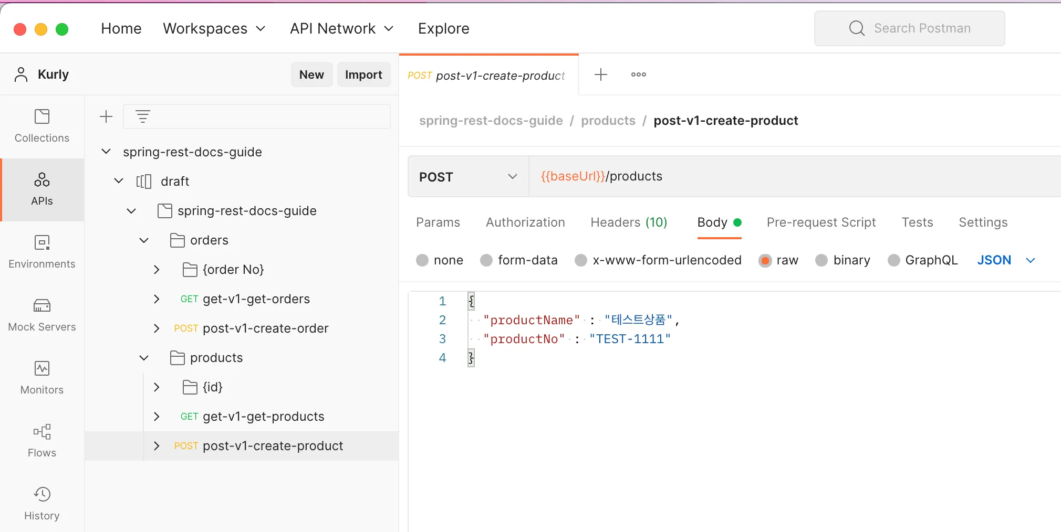Switch to the Settings tab
This screenshot has width=1061, height=532.
point(983,222)
